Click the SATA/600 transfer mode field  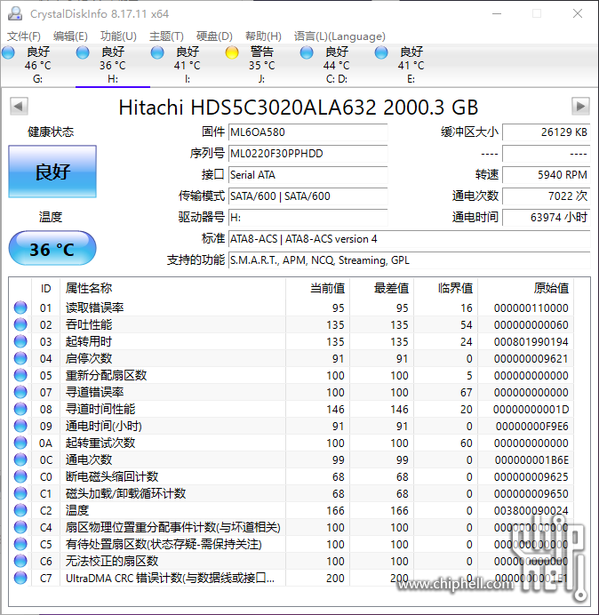(x=308, y=196)
